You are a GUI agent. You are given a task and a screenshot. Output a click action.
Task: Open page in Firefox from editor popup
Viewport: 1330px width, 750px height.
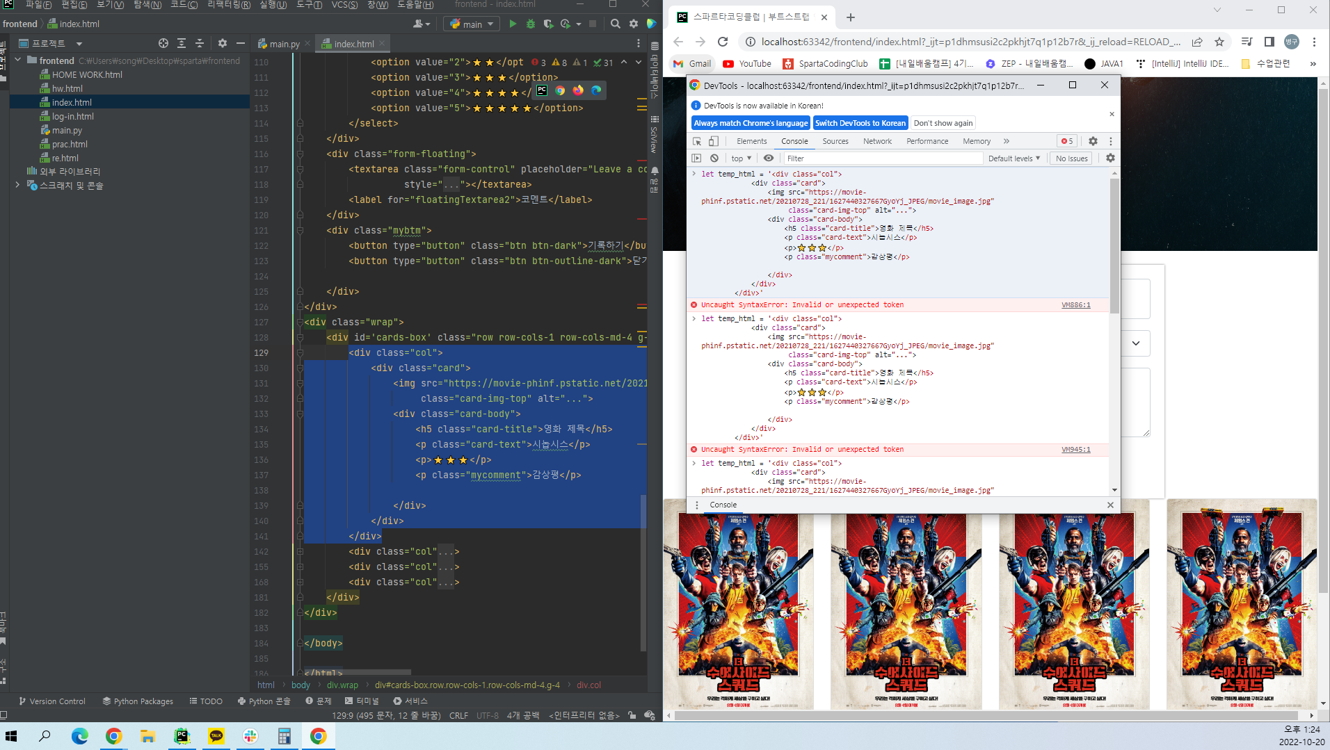[x=578, y=90]
